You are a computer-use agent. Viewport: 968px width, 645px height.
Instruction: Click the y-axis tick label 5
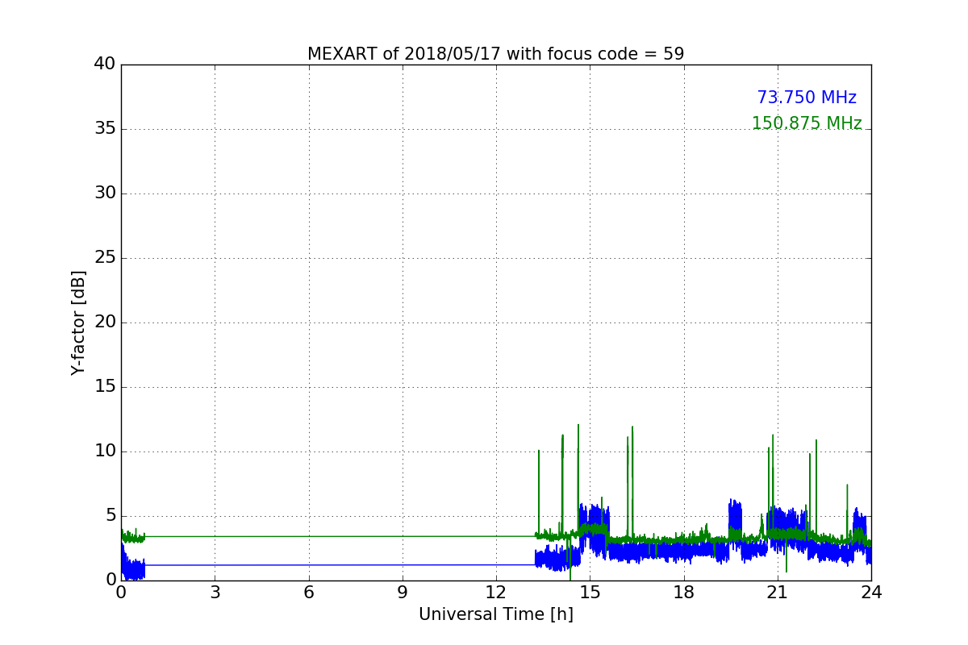click(x=110, y=516)
